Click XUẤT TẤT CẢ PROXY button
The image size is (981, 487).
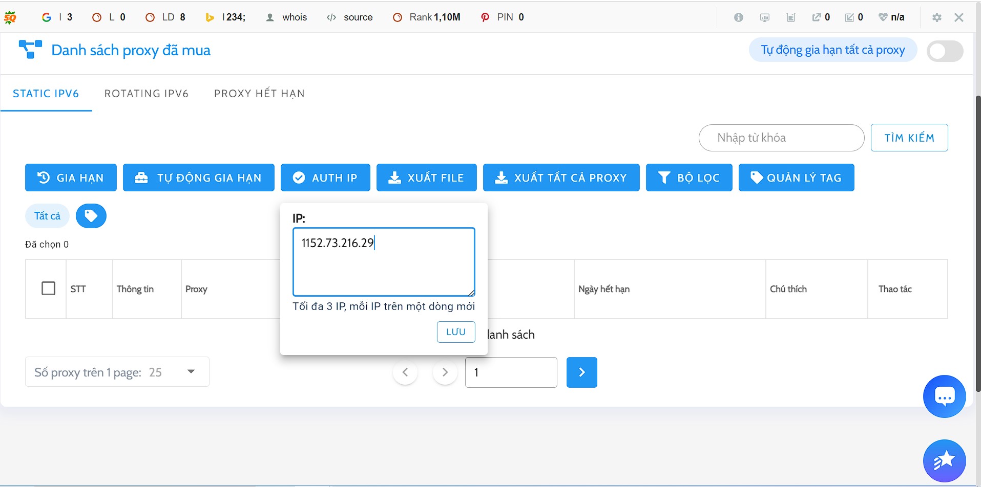561,178
